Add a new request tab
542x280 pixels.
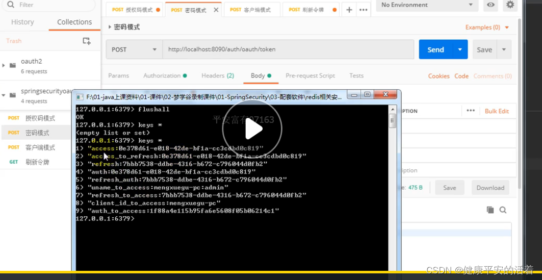pyautogui.click(x=349, y=10)
